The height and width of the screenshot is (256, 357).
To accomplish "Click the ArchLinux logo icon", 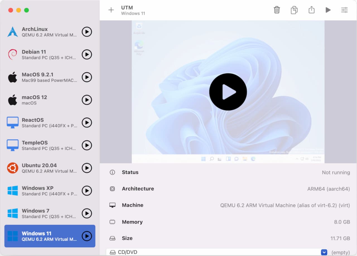I will [13, 32].
